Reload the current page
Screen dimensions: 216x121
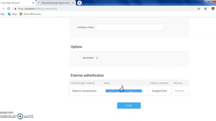(9, 9)
